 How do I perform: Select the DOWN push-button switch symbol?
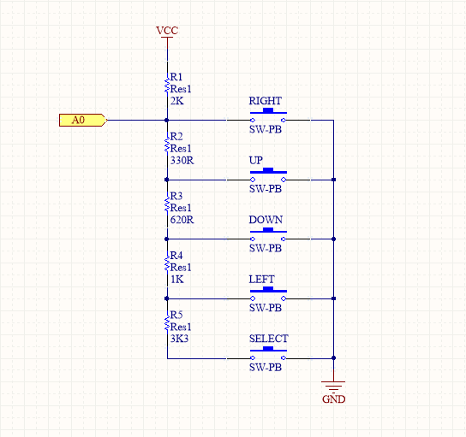(x=268, y=234)
